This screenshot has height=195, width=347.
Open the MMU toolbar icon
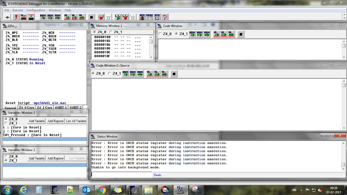(149, 17)
